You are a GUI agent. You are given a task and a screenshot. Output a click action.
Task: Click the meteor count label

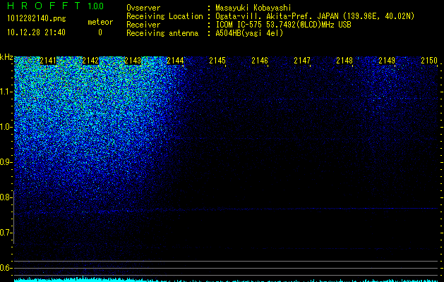tap(100, 22)
